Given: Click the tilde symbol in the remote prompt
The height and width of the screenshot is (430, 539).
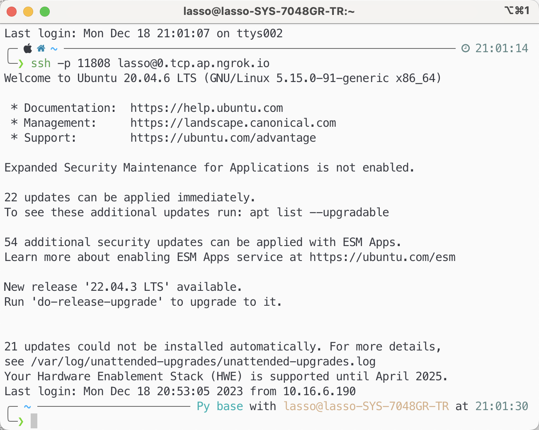Looking at the screenshot, I should pos(27,406).
